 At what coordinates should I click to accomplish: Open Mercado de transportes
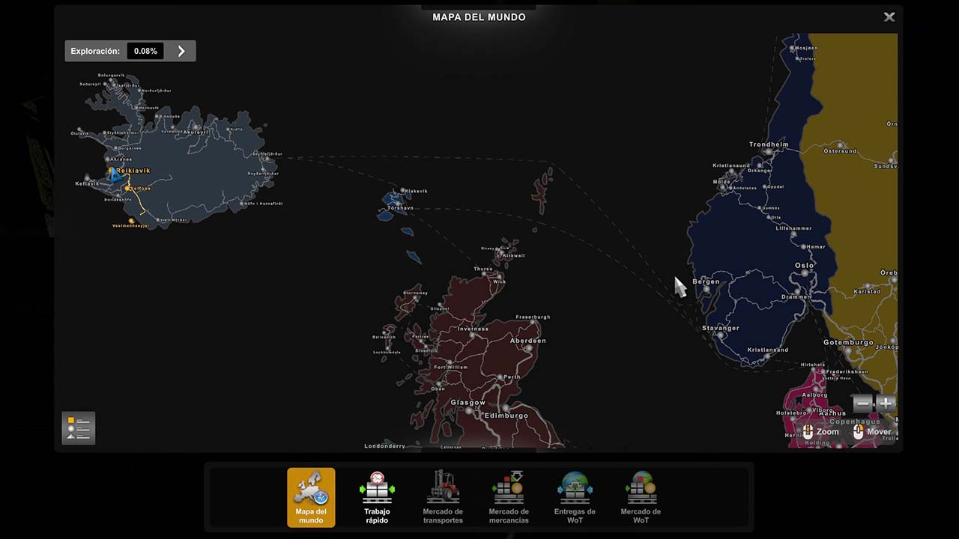coord(443,497)
